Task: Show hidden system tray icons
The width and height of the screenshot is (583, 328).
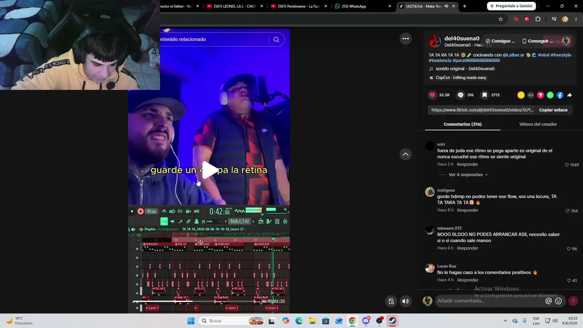Action: pyautogui.click(x=505, y=321)
